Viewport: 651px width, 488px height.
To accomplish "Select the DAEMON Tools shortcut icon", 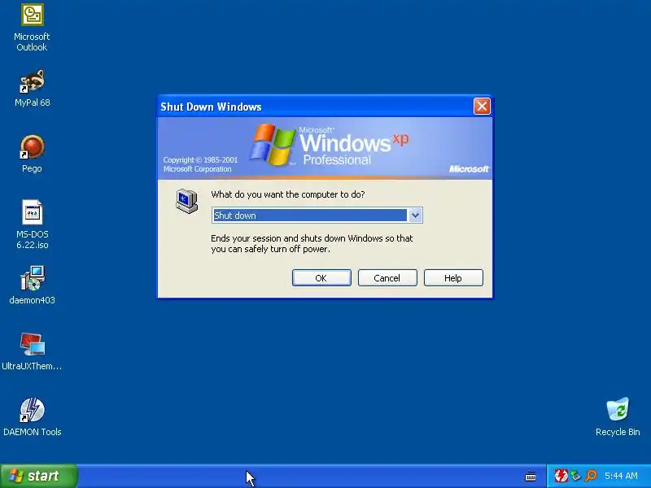I will 32,410.
